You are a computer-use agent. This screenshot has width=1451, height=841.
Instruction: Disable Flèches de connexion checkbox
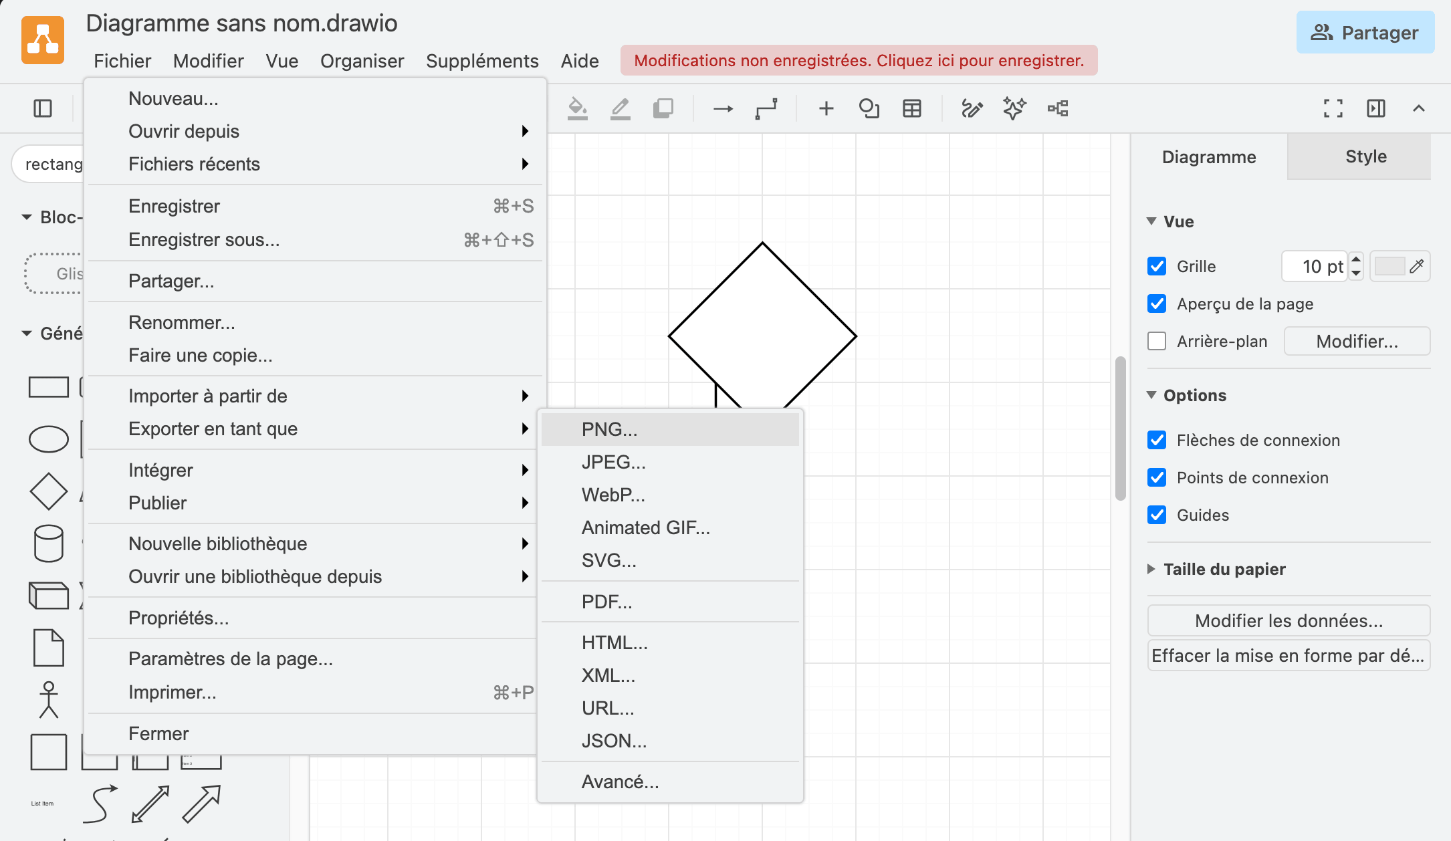tap(1157, 440)
